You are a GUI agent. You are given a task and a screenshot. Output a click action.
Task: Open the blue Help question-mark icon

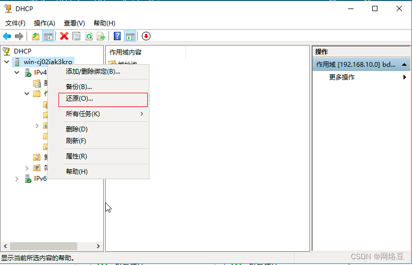pyautogui.click(x=117, y=36)
